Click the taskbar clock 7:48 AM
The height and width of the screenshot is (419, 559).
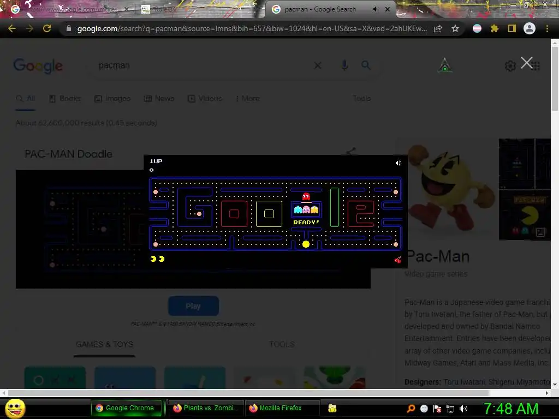(510, 409)
